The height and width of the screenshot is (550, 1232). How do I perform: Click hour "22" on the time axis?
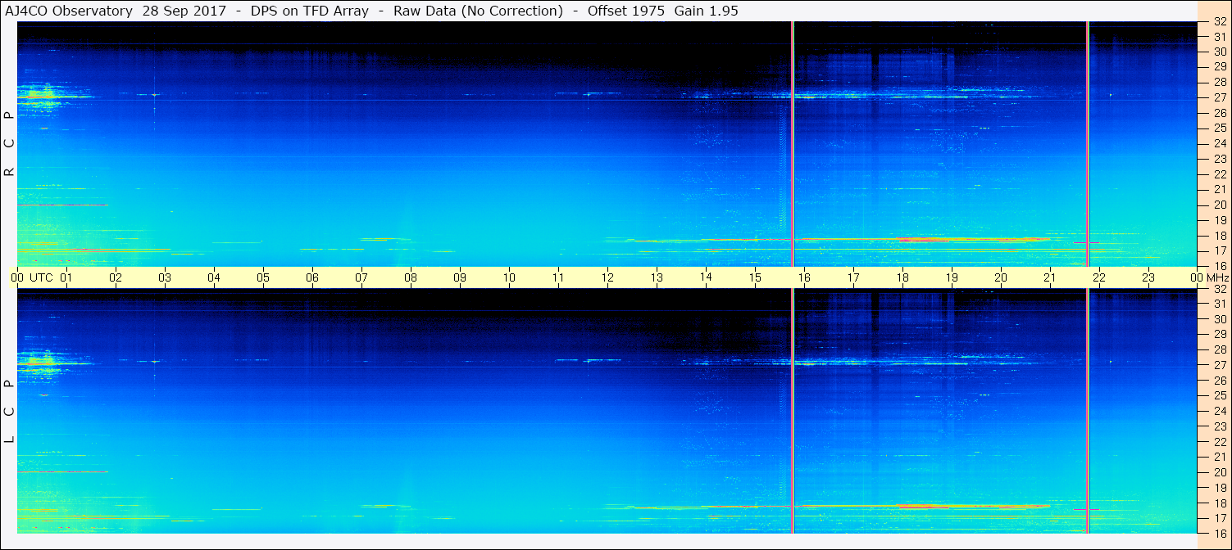coord(1099,277)
